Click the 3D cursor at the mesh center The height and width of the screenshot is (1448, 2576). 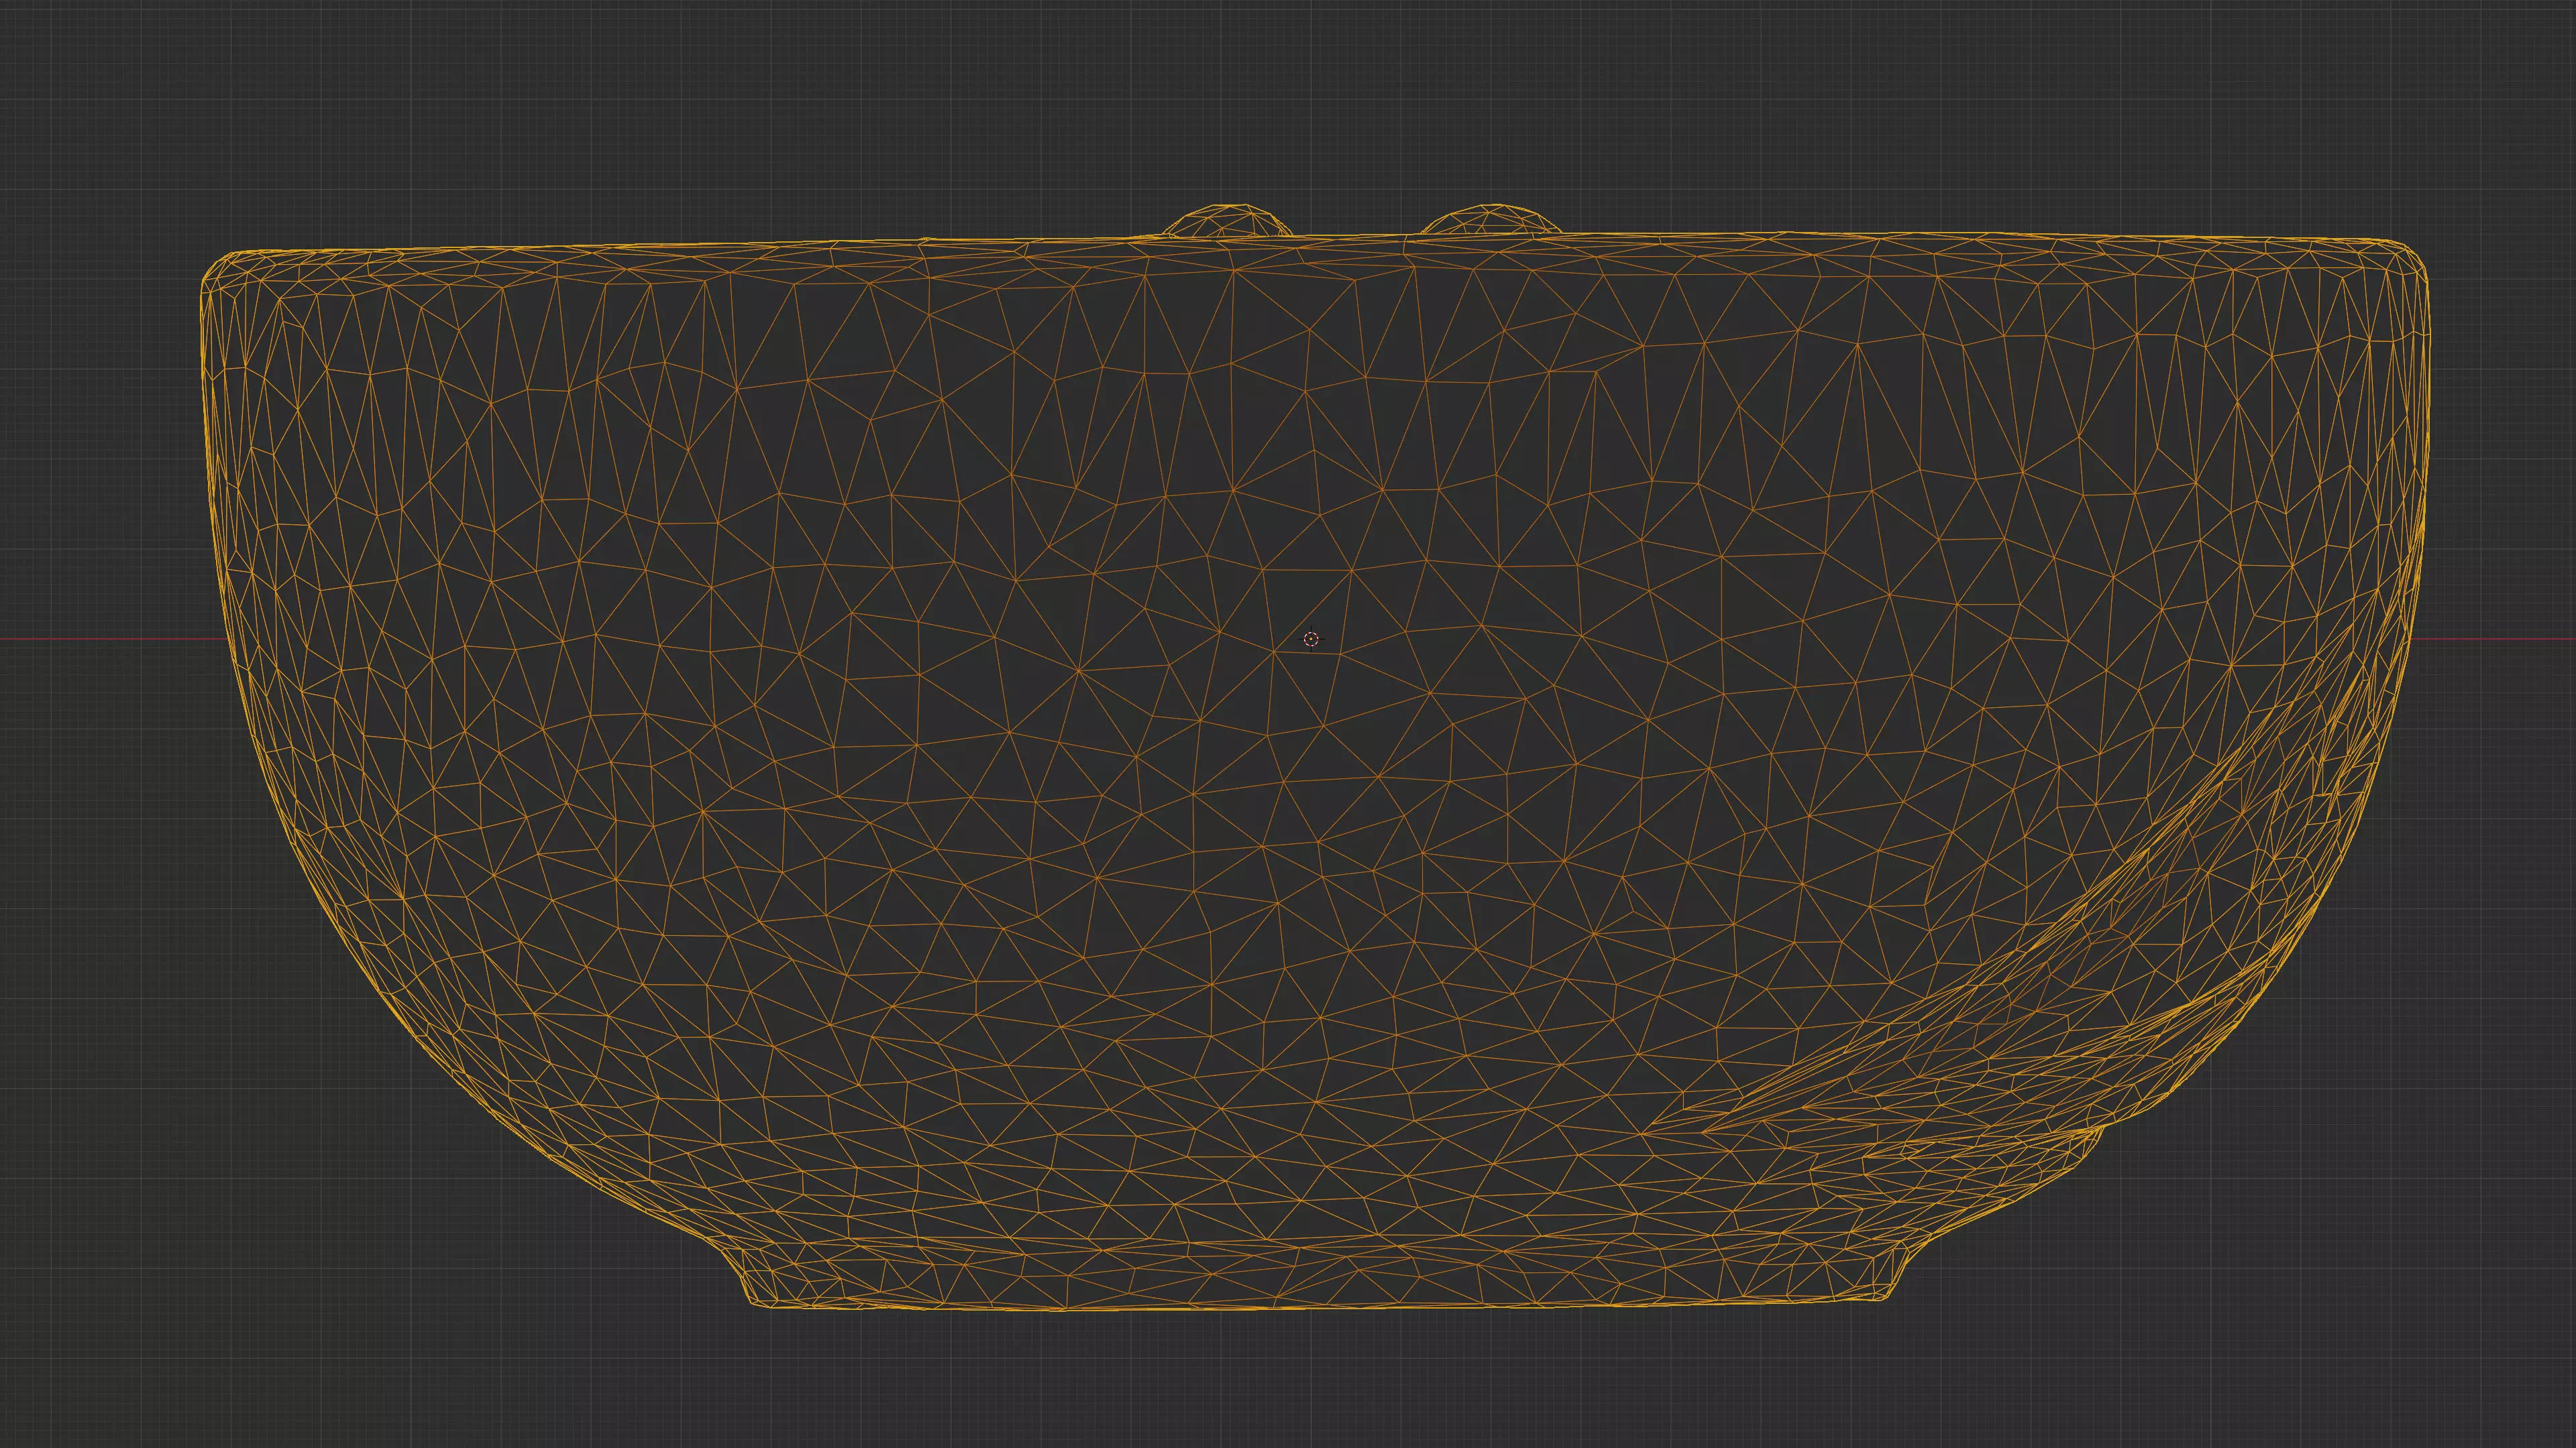pos(1311,639)
